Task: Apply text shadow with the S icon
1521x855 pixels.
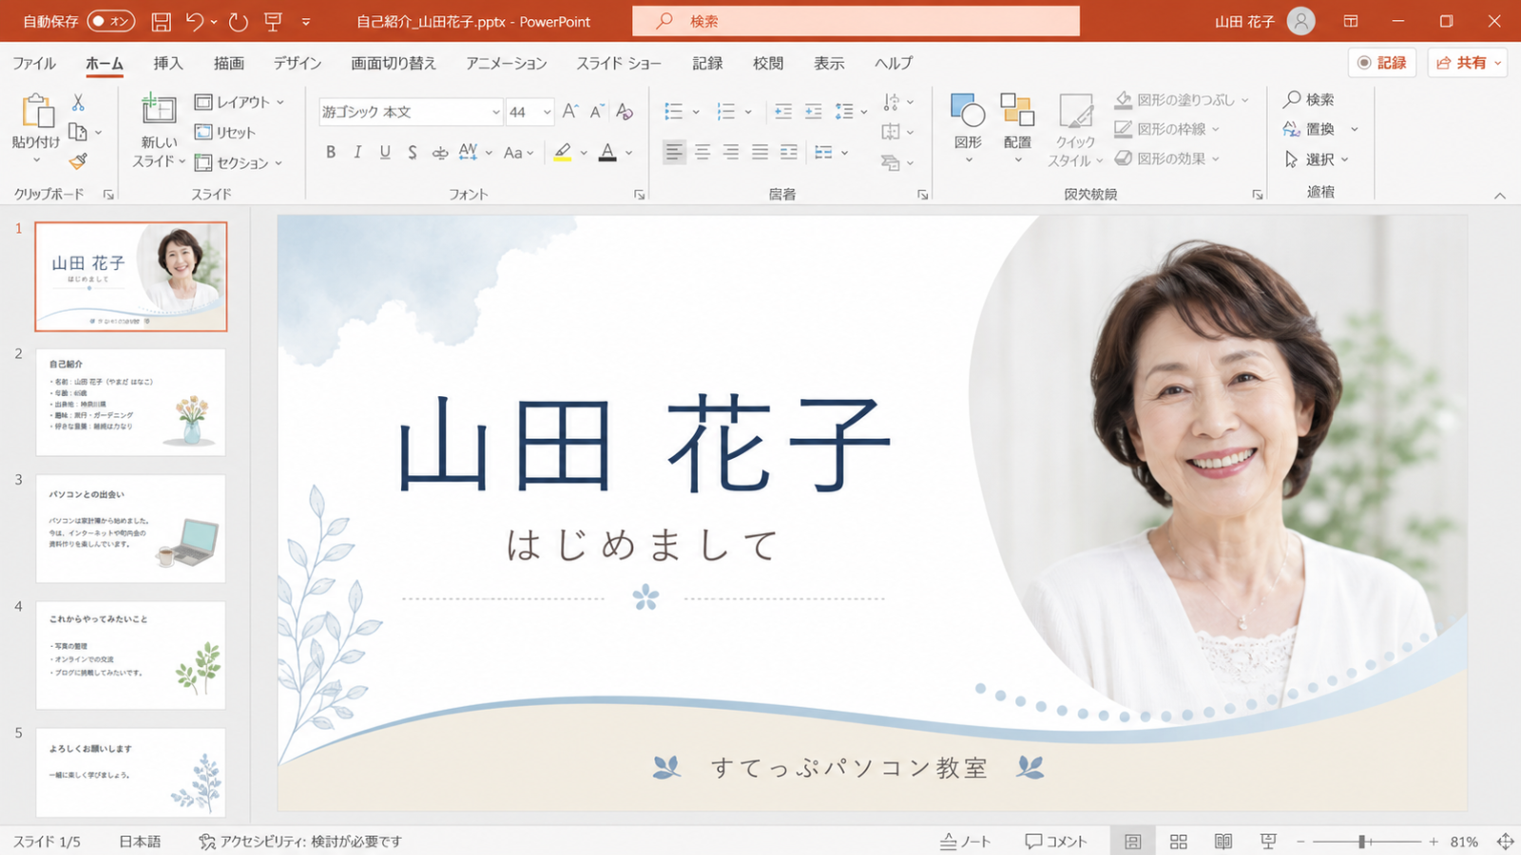Action: coord(412,152)
